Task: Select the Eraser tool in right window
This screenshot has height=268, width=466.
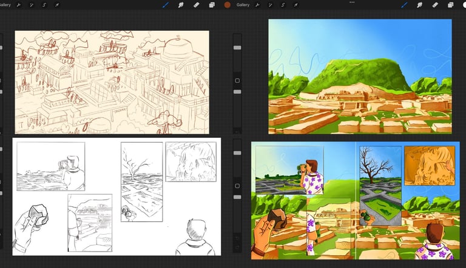Action: click(435, 5)
